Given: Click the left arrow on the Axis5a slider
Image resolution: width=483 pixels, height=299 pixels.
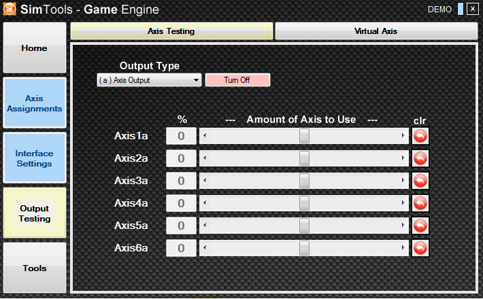Looking at the screenshot, I should coord(204,226).
